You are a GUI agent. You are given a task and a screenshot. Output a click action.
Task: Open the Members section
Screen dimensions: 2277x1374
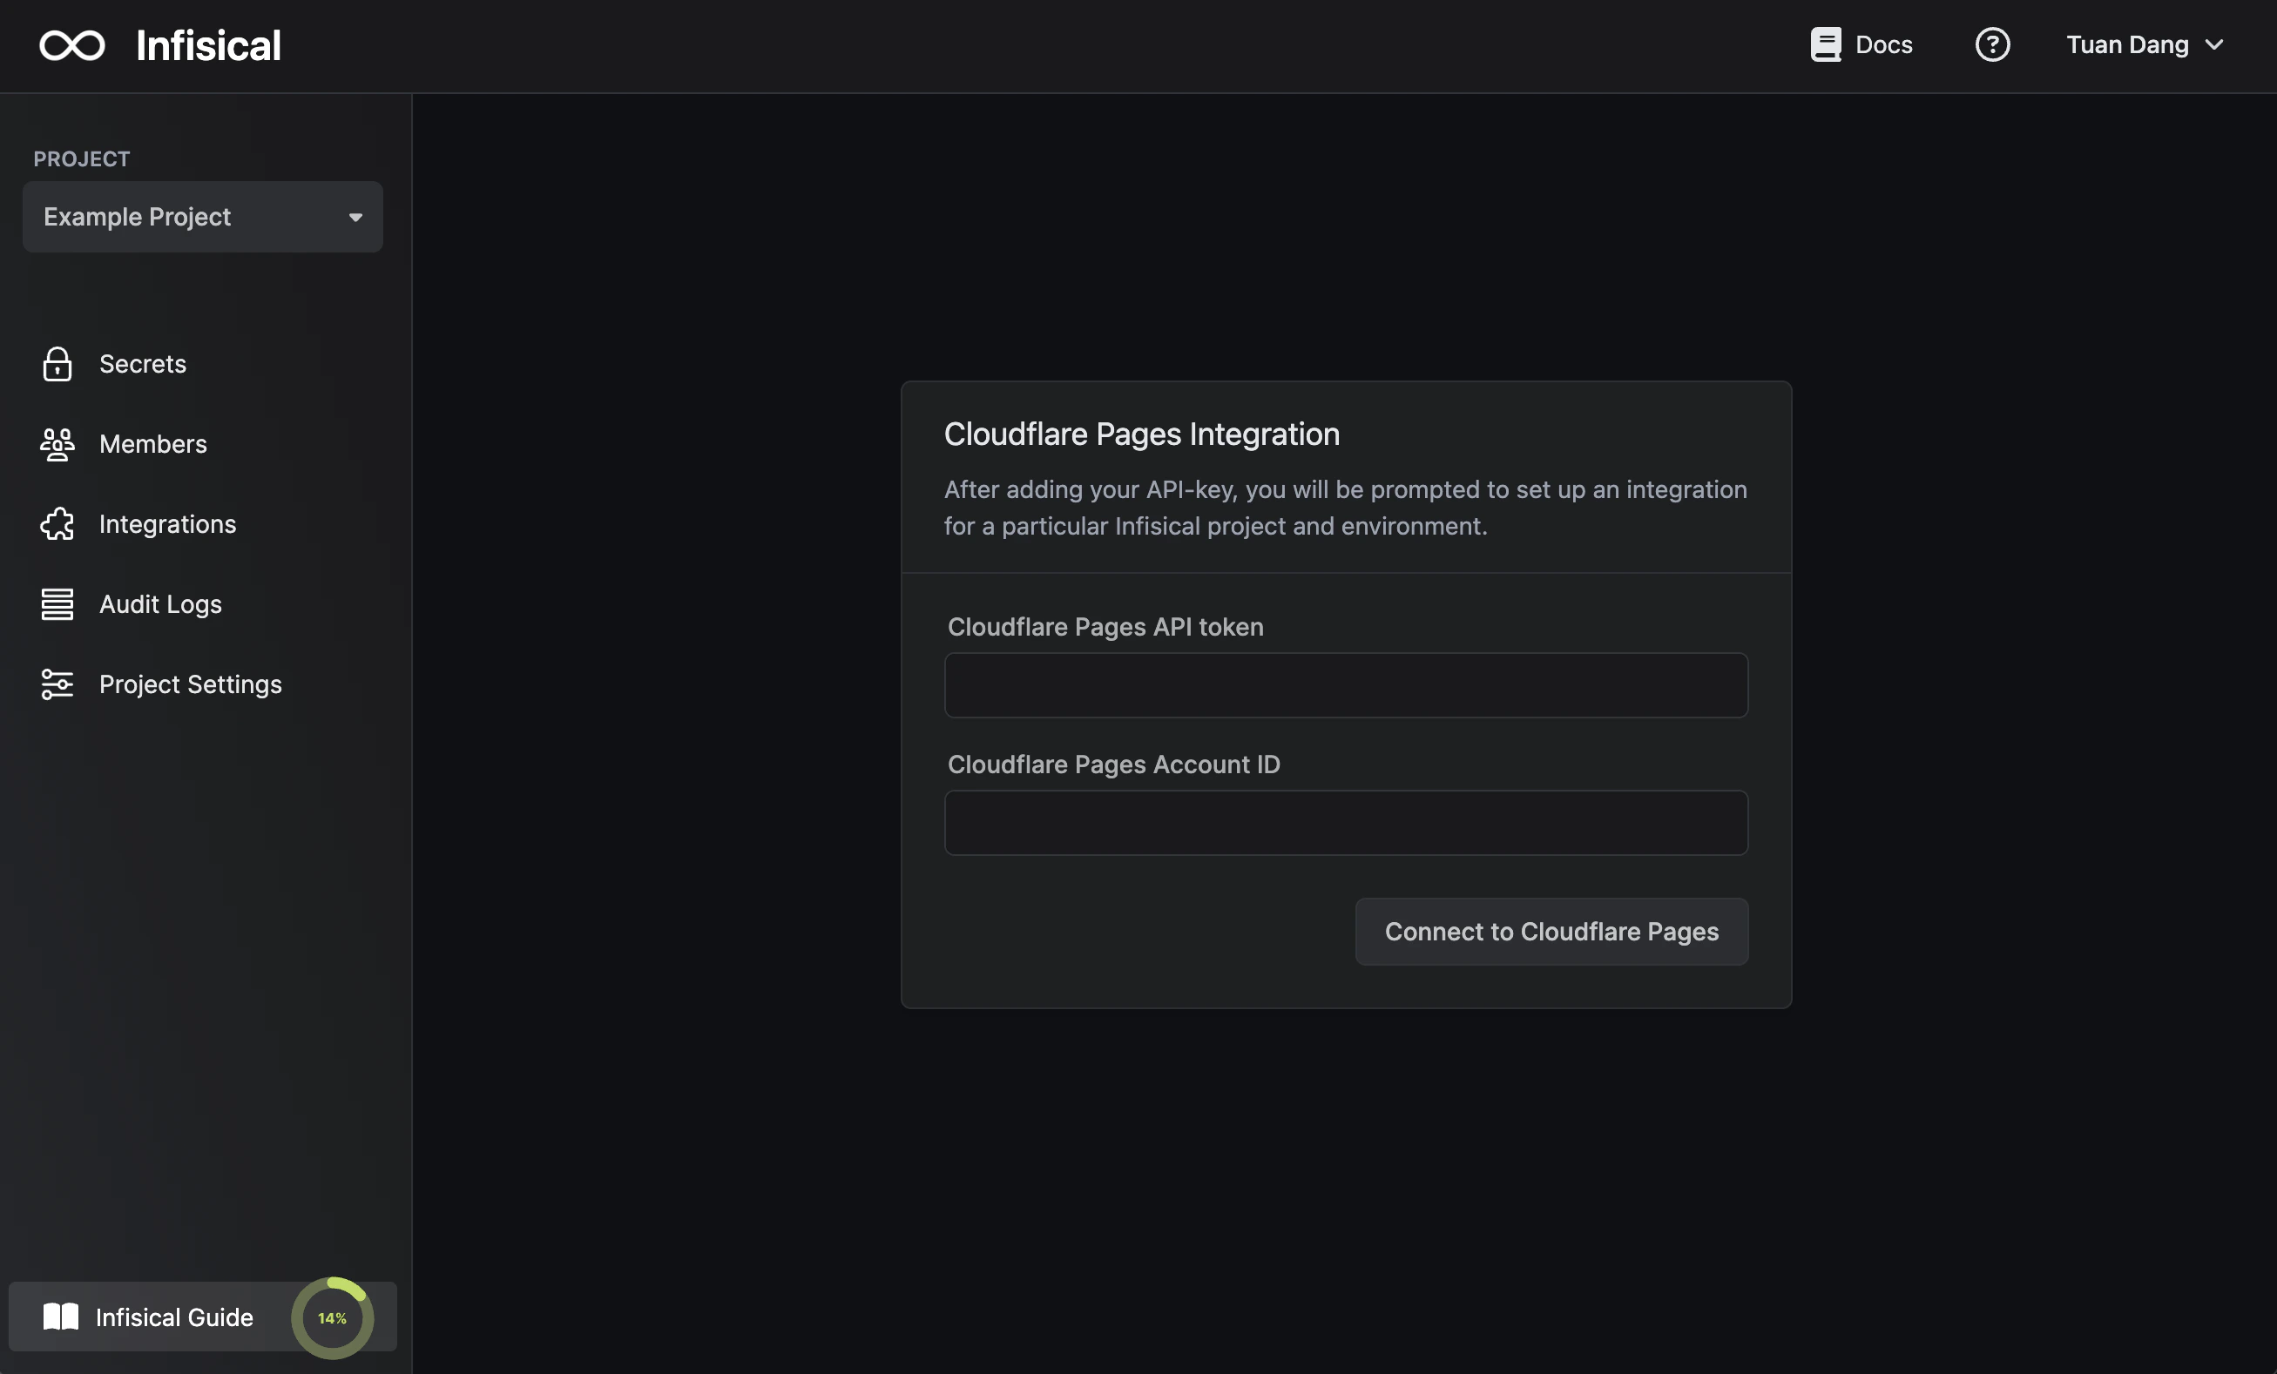click(152, 444)
